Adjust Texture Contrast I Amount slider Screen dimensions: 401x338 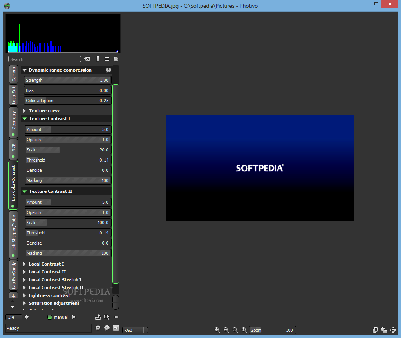[x=68, y=129]
